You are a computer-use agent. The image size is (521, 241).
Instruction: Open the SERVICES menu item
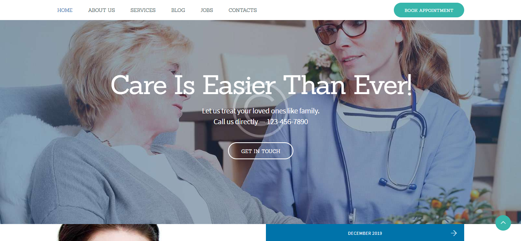coord(143,10)
